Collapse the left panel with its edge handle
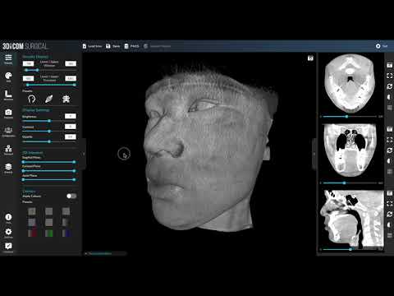 pos(84,154)
